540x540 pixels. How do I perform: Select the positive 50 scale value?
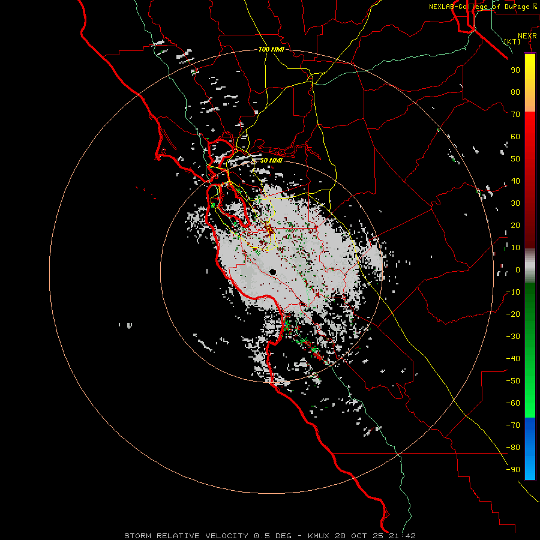[x=515, y=159]
